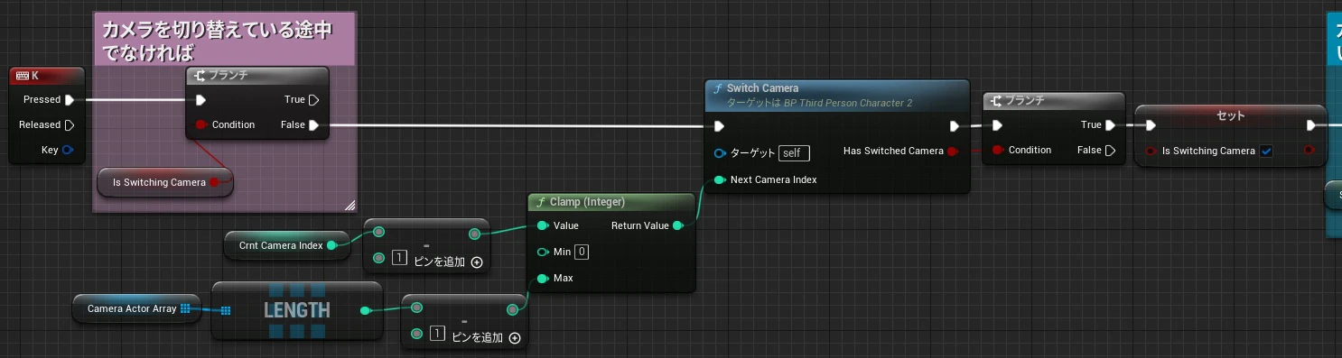Viewport: 1342px width, 358px height.
Task: Click the array output pin of Camera Actor Array
Action: tap(184, 308)
